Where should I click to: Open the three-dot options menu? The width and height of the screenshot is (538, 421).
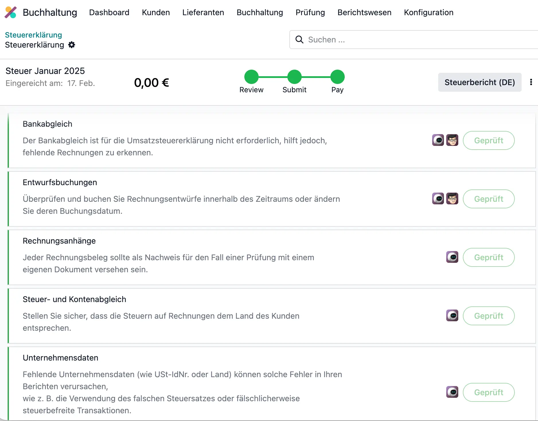531,82
